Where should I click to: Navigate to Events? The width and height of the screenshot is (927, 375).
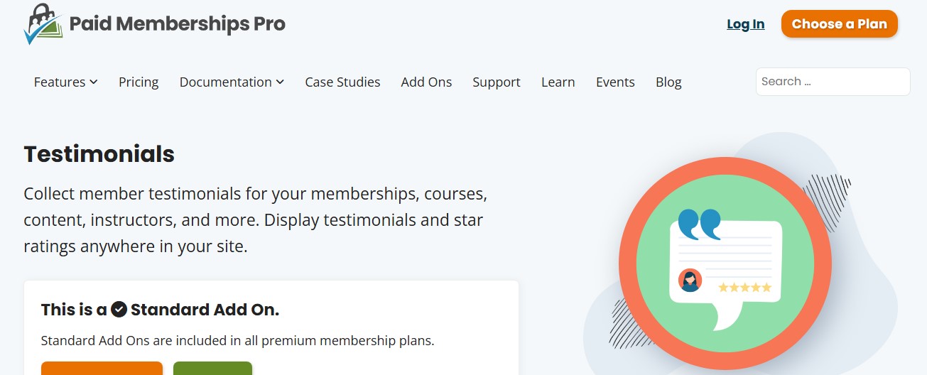(615, 82)
